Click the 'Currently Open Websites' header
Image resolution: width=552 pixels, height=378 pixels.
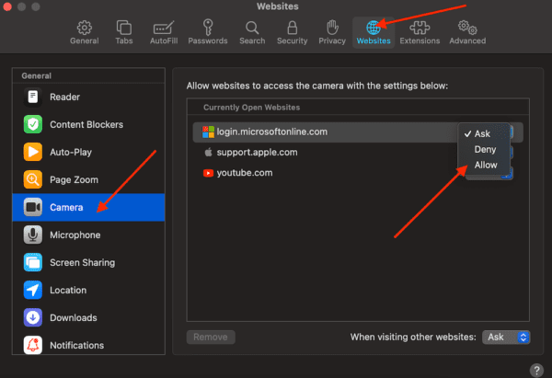(x=252, y=108)
